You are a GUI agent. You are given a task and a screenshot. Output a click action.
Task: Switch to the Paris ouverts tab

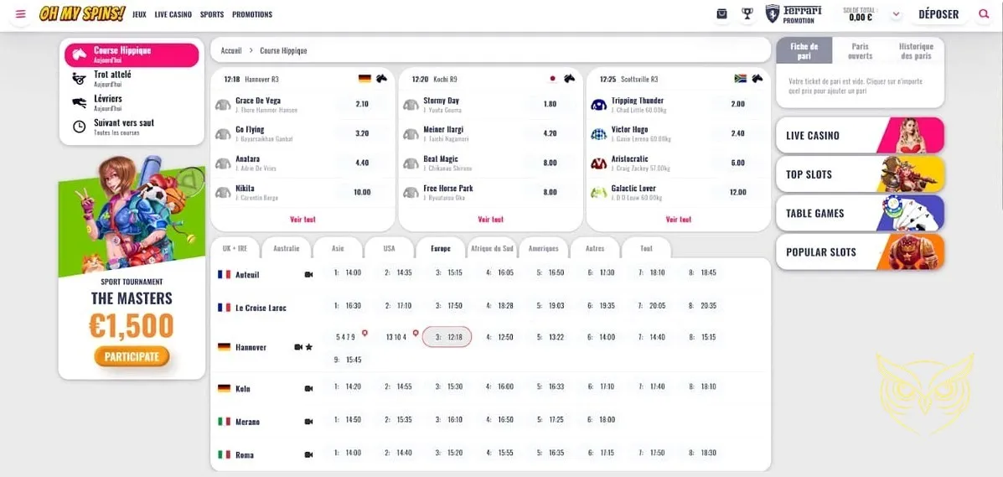pyautogui.click(x=860, y=51)
